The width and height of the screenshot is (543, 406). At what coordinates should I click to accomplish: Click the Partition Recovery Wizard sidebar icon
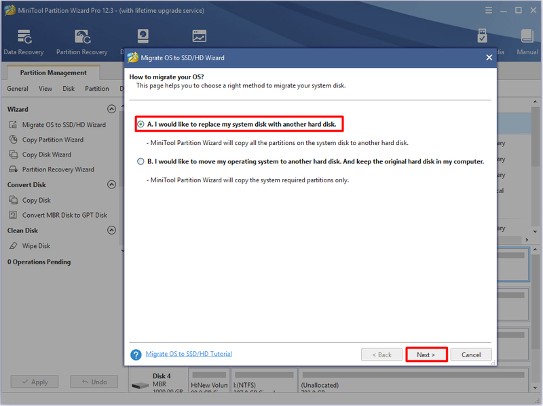13,169
